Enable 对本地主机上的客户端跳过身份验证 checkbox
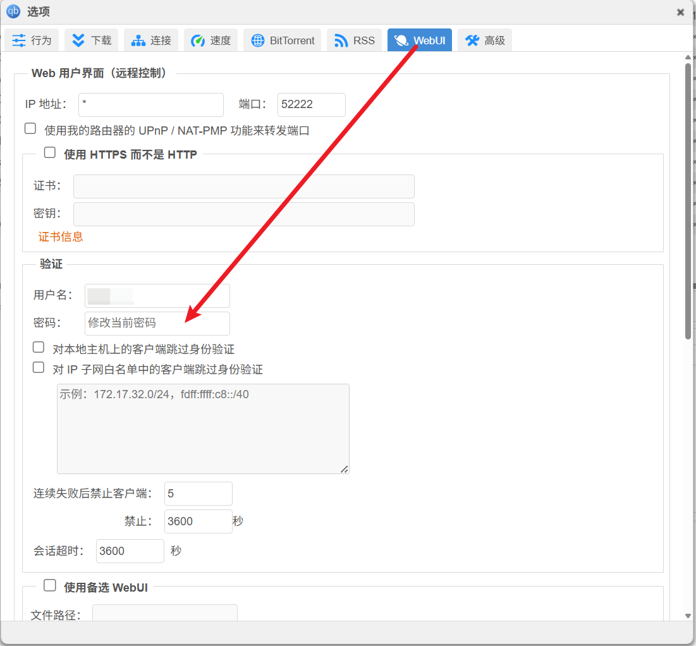 point(39,348)
